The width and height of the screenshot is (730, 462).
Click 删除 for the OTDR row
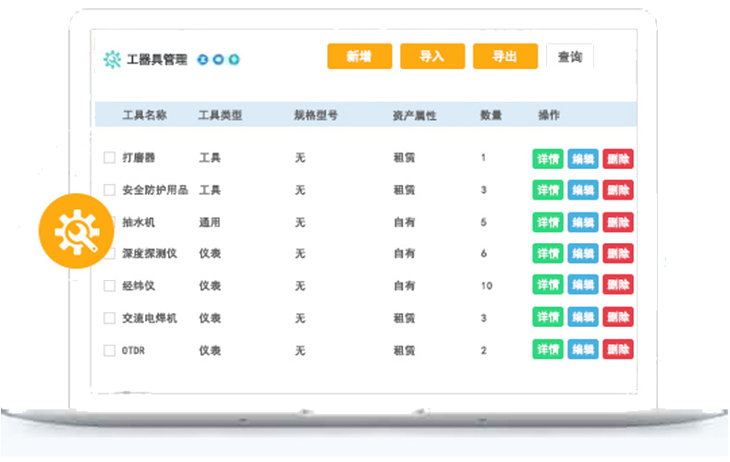point(618,349)
